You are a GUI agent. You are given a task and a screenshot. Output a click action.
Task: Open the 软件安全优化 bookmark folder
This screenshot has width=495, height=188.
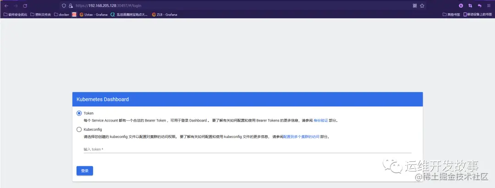[15, 15]
